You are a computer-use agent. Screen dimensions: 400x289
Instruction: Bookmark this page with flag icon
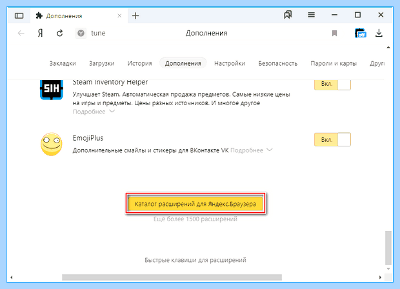334,33
